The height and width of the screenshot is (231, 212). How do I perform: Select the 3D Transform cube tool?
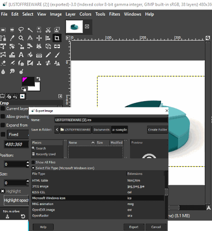[x=48, y=46]
